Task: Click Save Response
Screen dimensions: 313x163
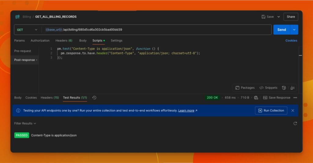Action: (x=277, y=98)
